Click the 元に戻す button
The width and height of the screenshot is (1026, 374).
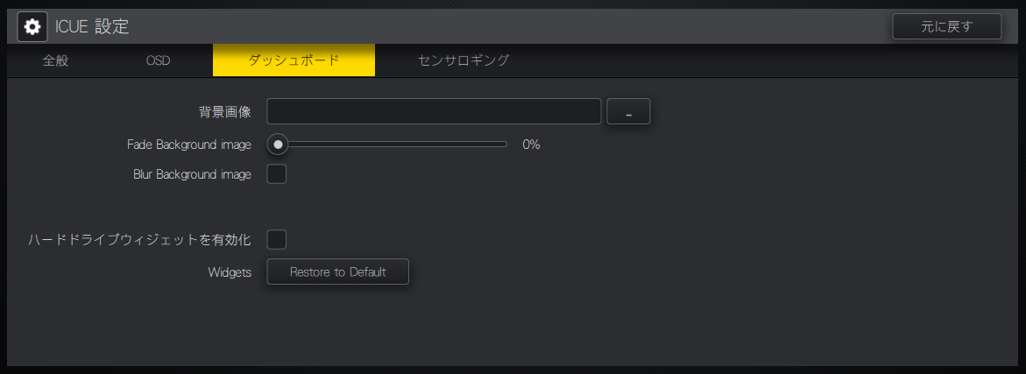(x=947, y=27)
